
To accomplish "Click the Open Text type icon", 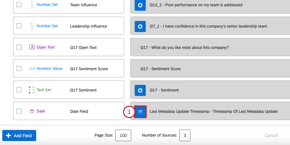I will click(x=32, y=47).
